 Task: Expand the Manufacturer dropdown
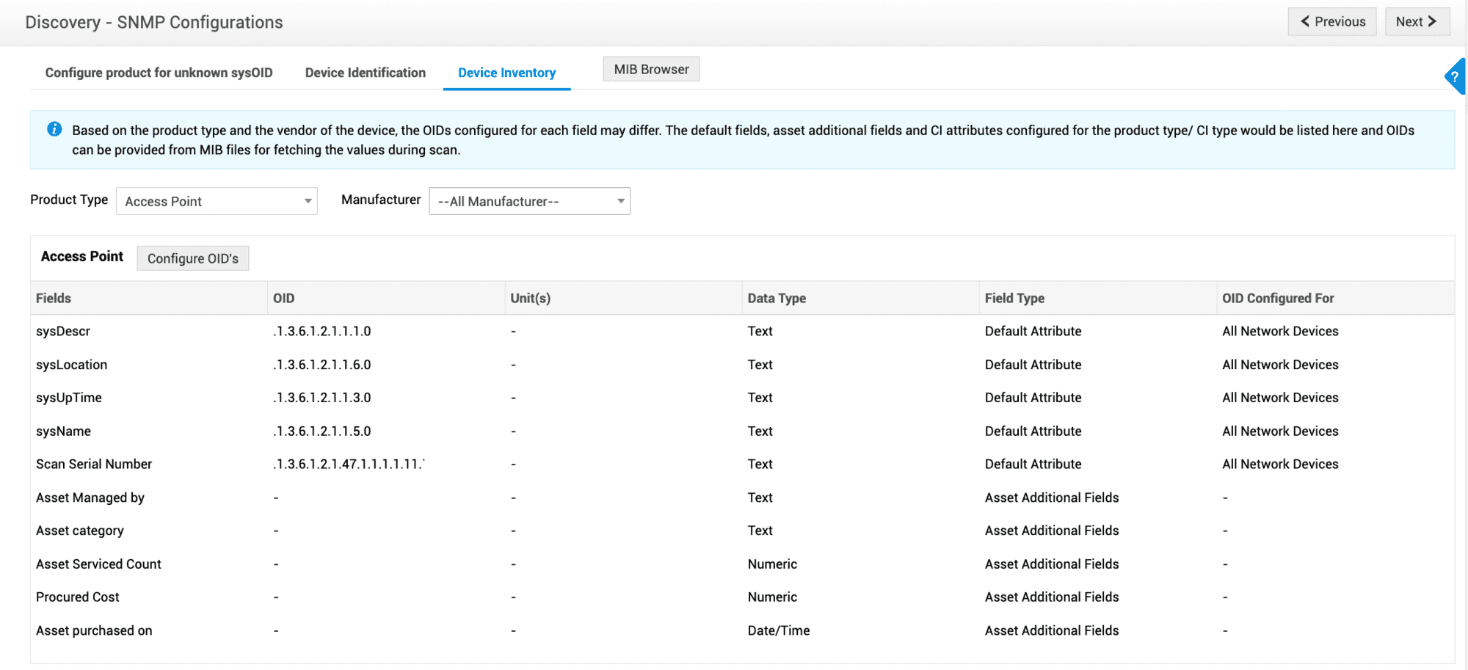tap(529, 201)
